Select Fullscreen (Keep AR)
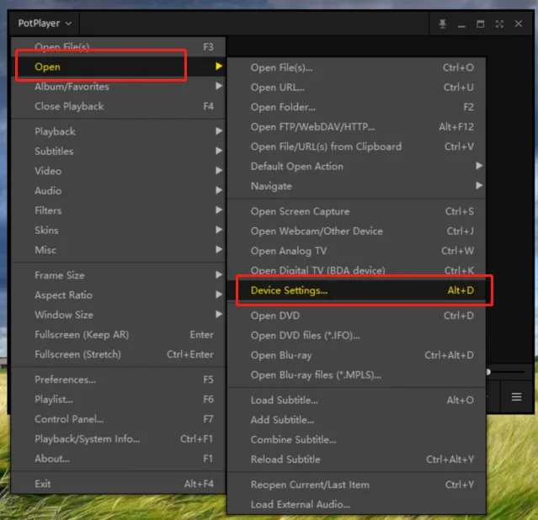 click(119, 334)
